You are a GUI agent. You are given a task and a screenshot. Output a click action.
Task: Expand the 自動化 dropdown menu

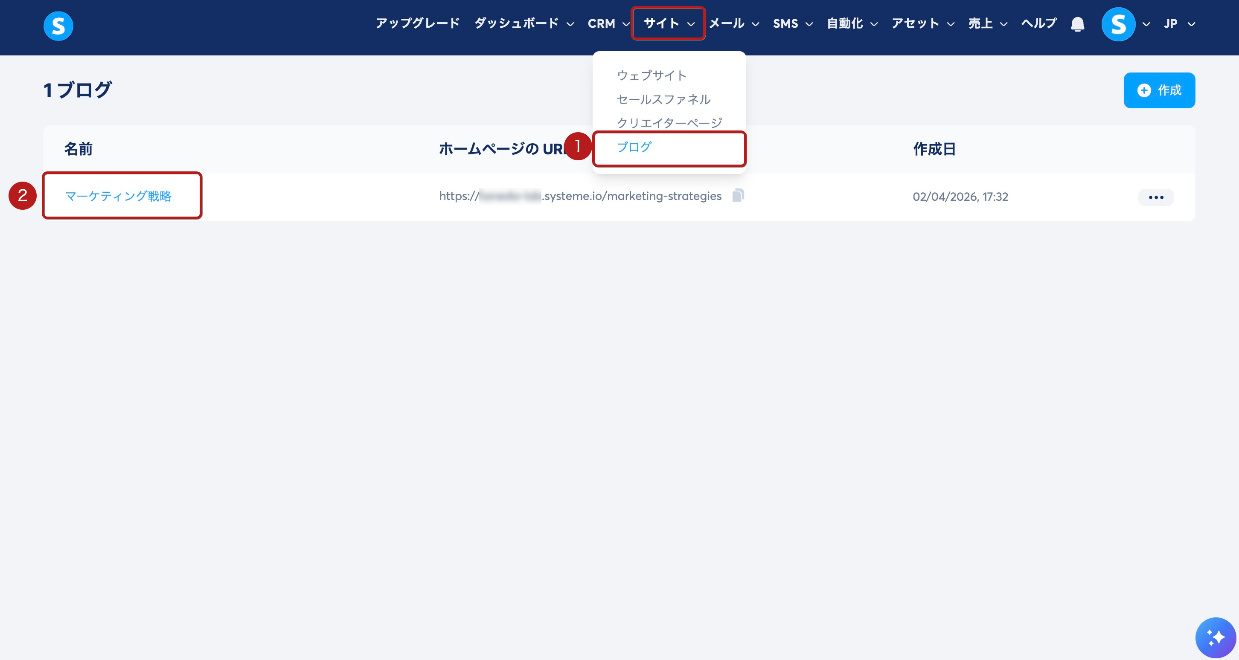pyautogui.click(x=852, y=23)
